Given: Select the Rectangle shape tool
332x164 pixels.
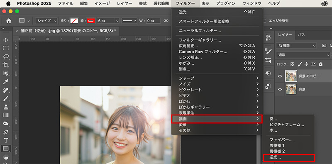Looking at the screenshot, I should (6, 149).
